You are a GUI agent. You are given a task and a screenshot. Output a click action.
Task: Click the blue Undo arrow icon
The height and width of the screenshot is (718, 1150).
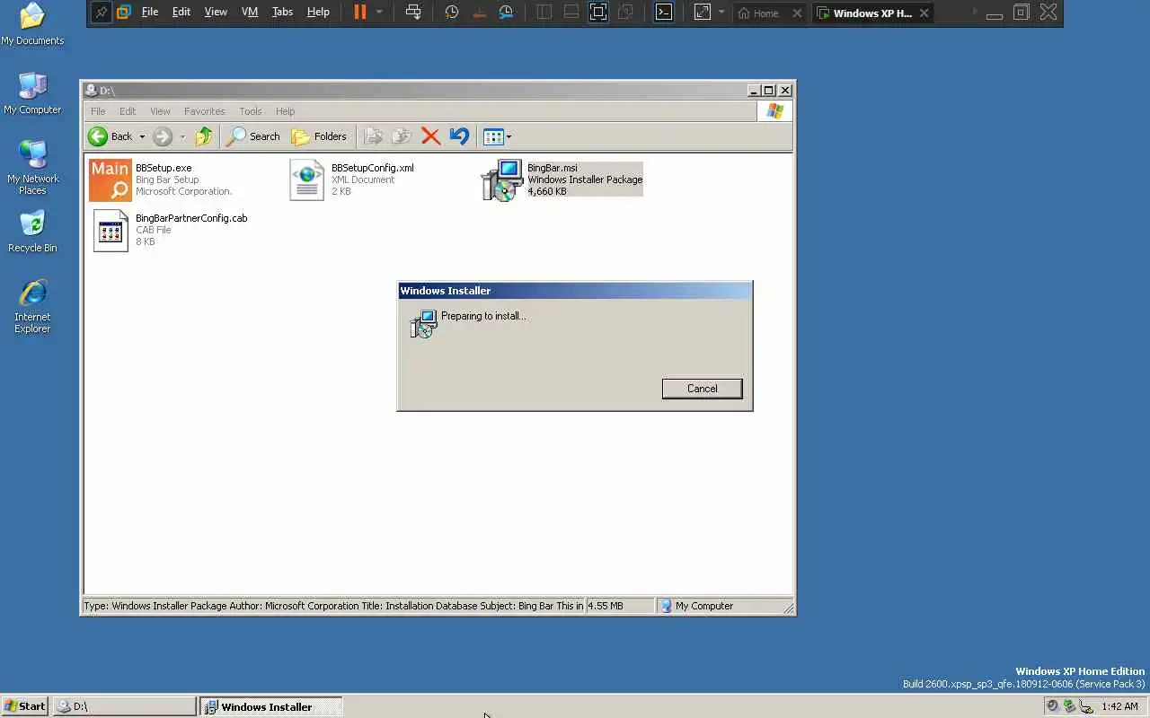(459, 136)
